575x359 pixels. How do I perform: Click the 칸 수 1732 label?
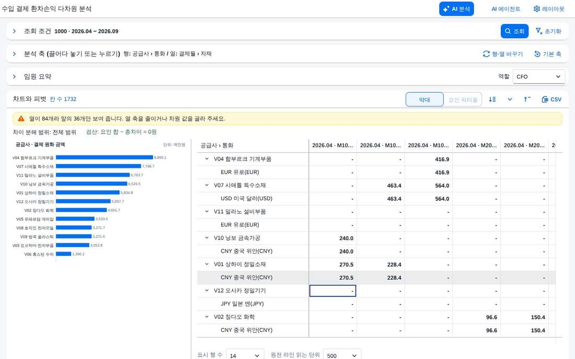tap(63, 99)
